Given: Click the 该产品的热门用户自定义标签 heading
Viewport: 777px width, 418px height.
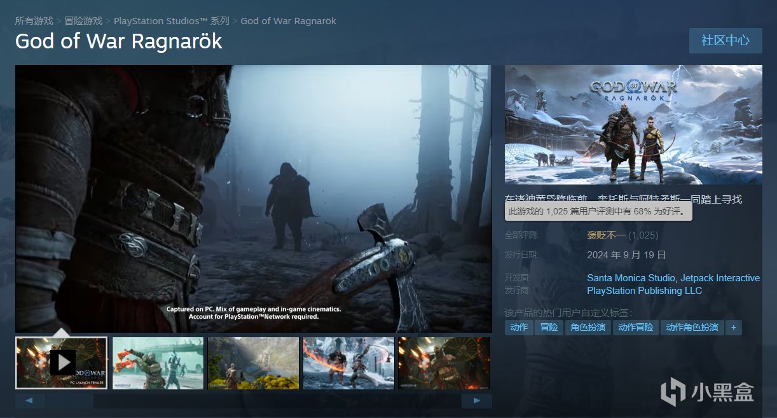Looking at the screenshot, I should pyautogui.click(x=568, y=313).
